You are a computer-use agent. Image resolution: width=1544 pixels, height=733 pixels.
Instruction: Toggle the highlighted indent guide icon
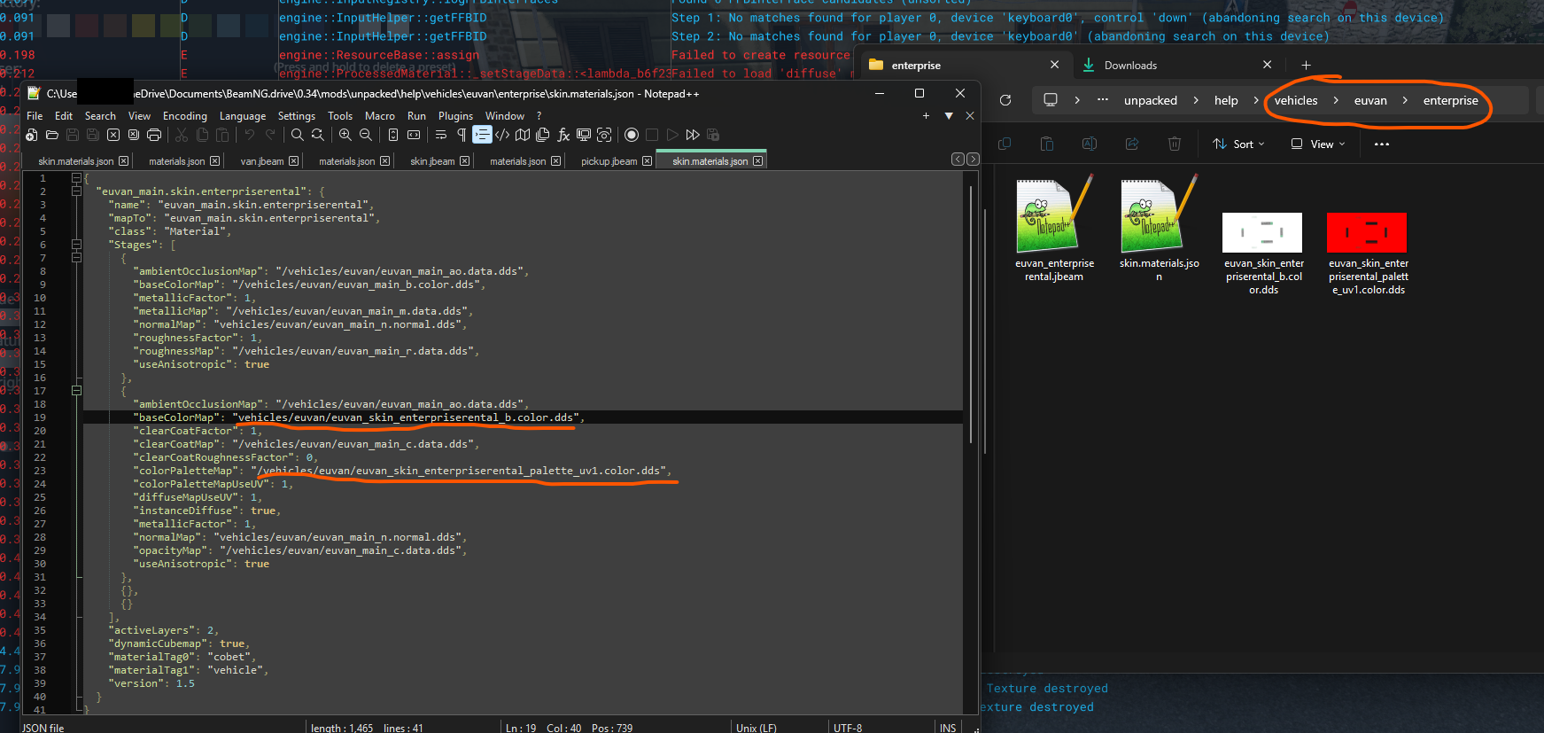tap(482, 135)
